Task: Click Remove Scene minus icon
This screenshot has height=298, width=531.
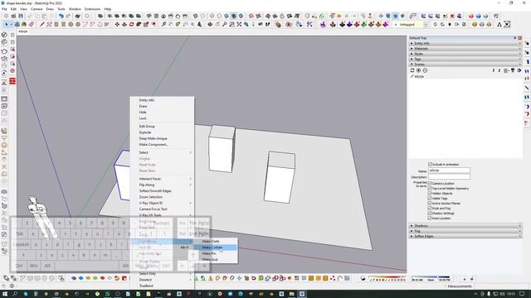Action: [x=425, y=70]
